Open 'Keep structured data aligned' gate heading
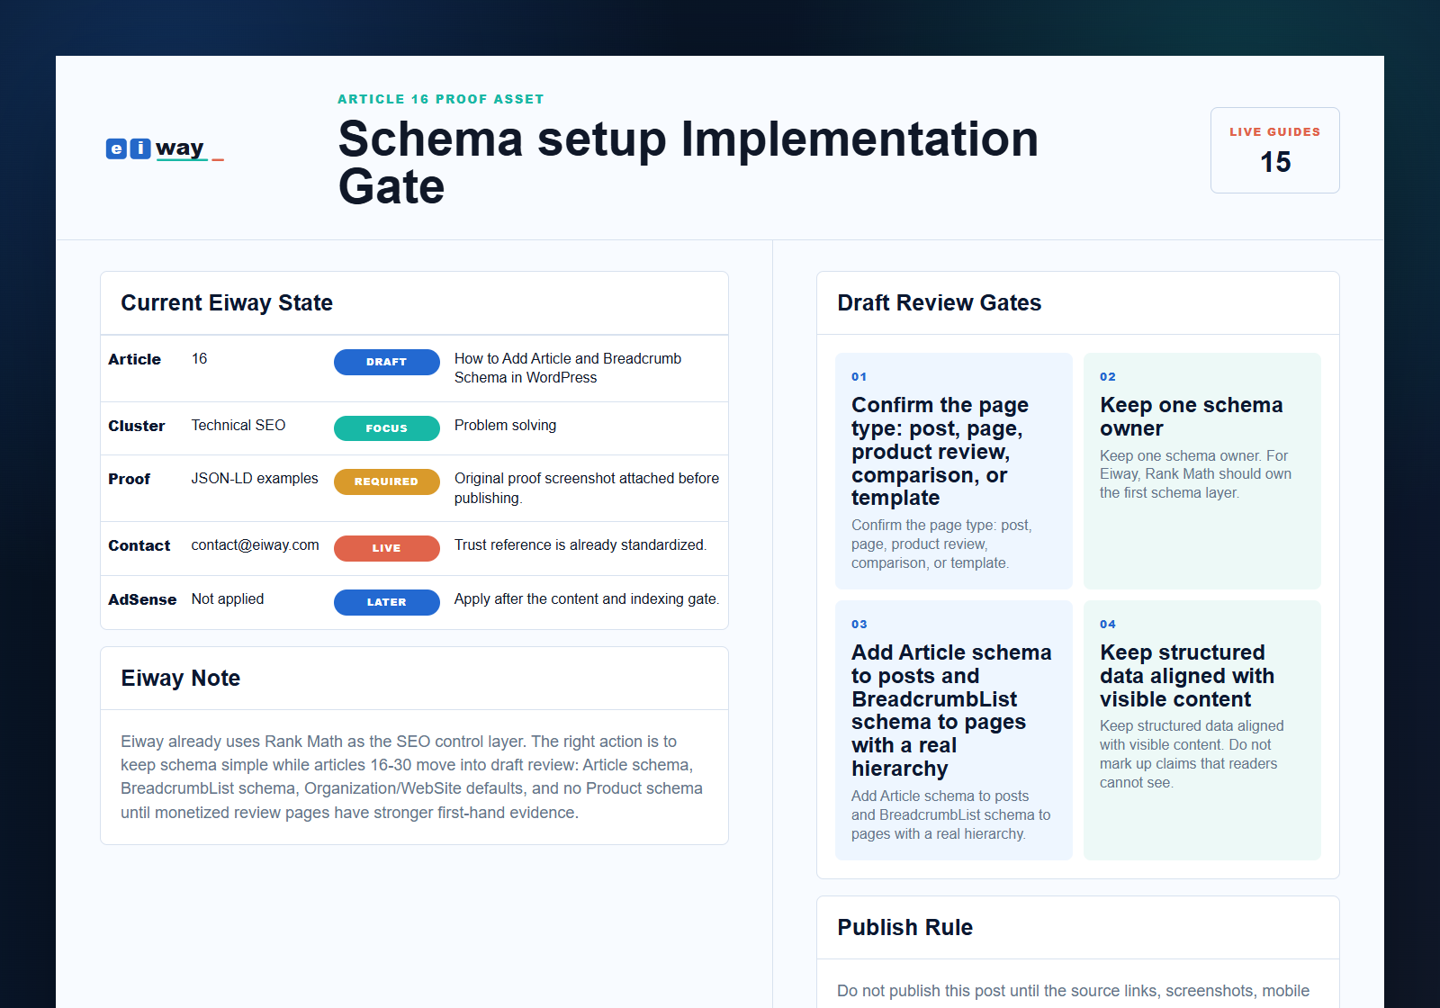Viewport: 1440px width, 1008px height. 1186,676
